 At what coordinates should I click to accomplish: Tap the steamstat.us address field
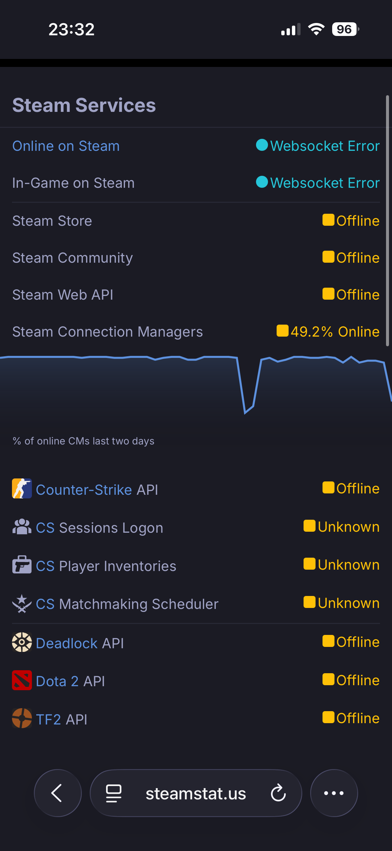[x=196, y=794]
